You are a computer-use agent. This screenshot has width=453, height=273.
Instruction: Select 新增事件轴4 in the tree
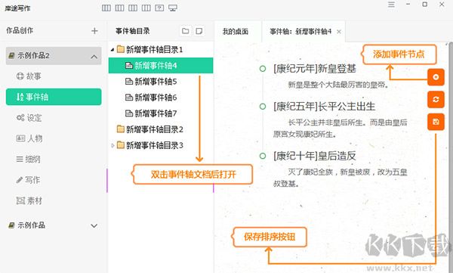pyautogui.click(x=161, y=66)
